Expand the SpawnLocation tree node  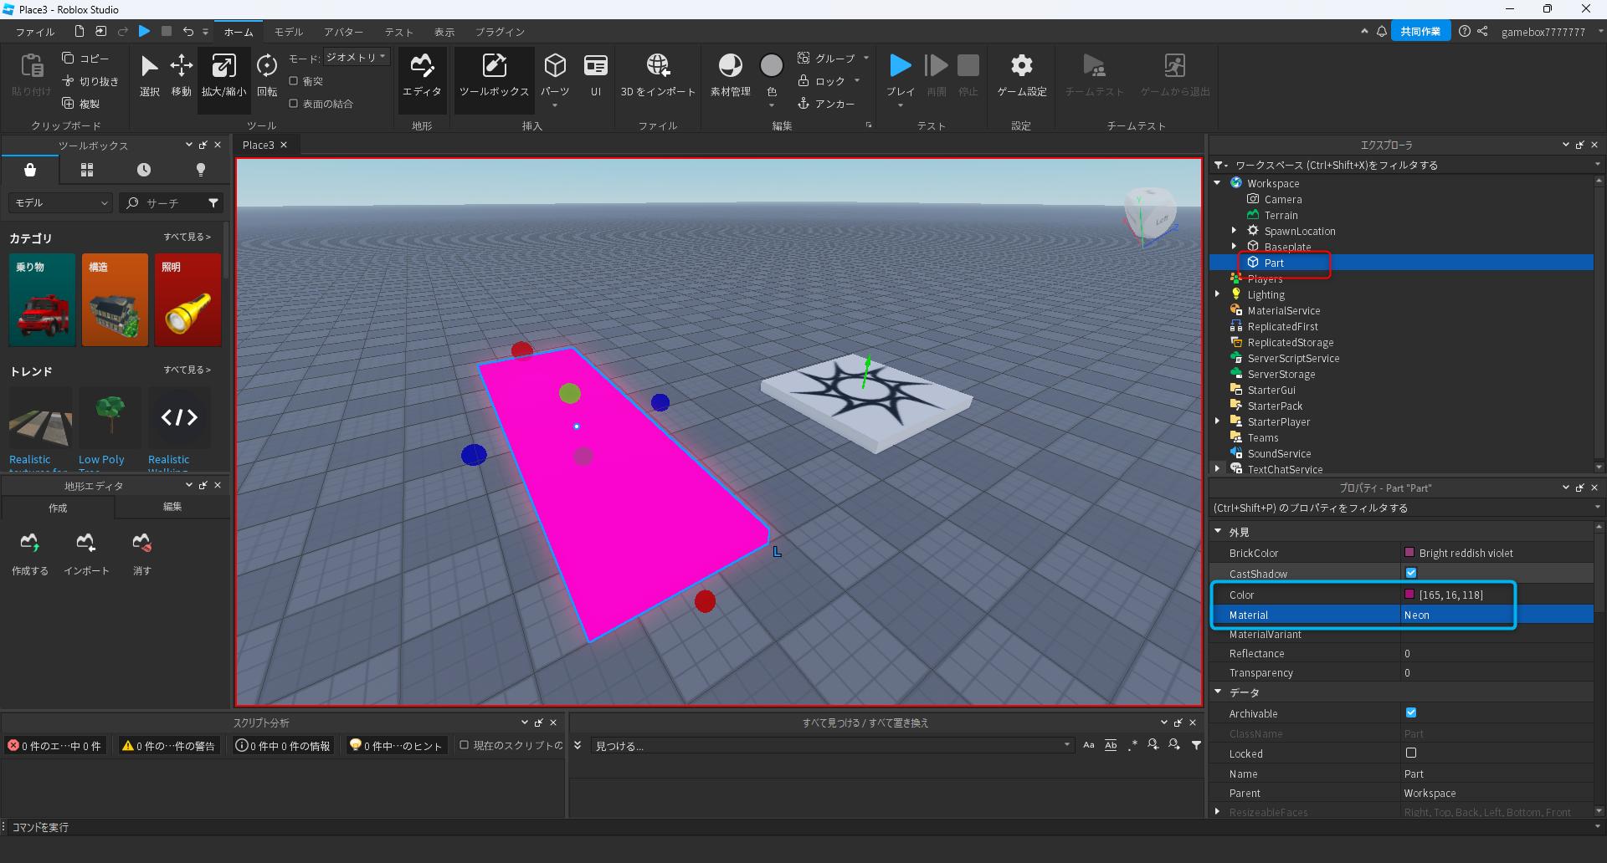pyautogui.click(x=1234, y=231)
